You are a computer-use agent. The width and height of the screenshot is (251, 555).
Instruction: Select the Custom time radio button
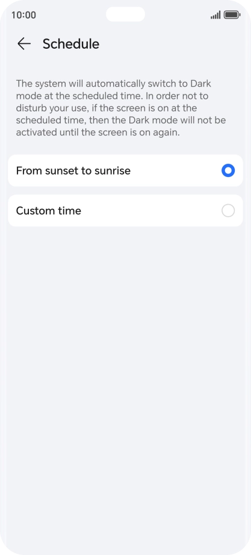(228, 211)
